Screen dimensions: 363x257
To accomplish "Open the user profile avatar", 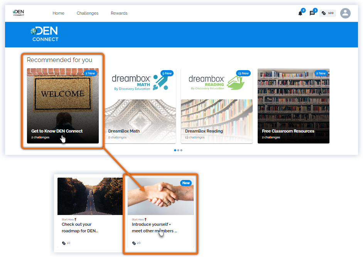I will (345, 13).
